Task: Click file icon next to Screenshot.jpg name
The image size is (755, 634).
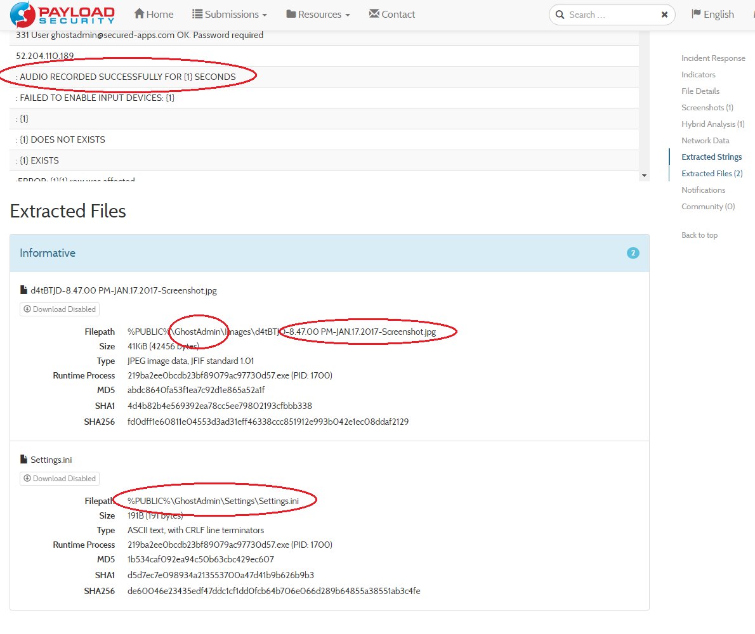Action: [x=23, y=290]
